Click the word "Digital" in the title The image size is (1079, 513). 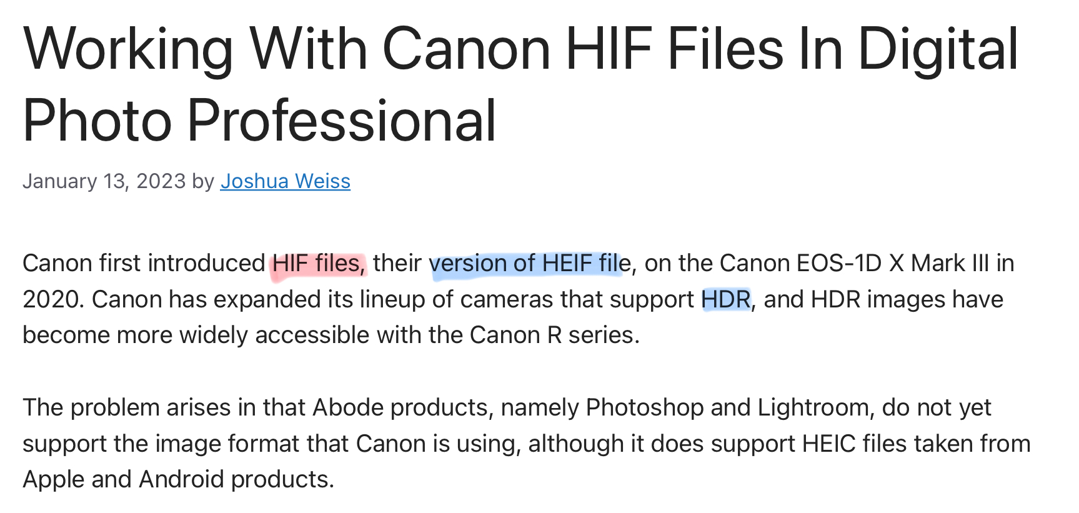(938, 49)
